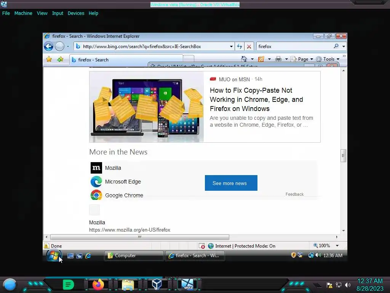Expand the zoom level dropdown arrow
The height and width of the screenshot is (293, 390).
[x=337, y=246]
